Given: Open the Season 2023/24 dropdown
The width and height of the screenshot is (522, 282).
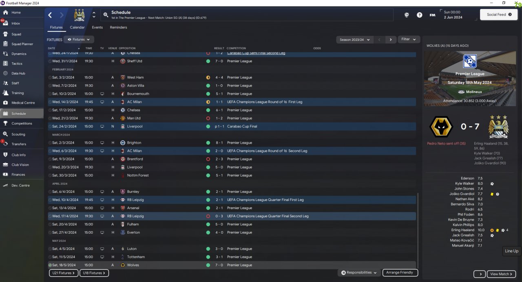Looking at the screenshot, I should tap(354, 39).
